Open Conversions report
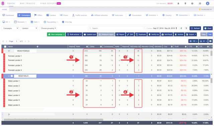The image size is (214, 126). (x=135, y=15)
